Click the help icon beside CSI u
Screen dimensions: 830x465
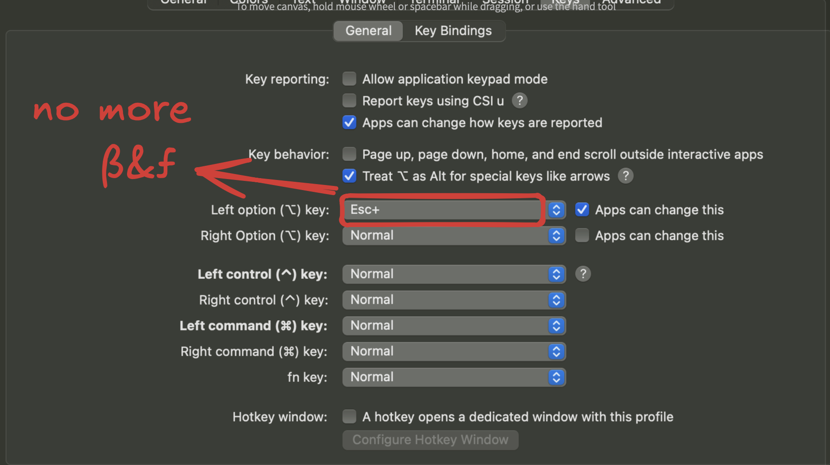click(x=519, y=100)
